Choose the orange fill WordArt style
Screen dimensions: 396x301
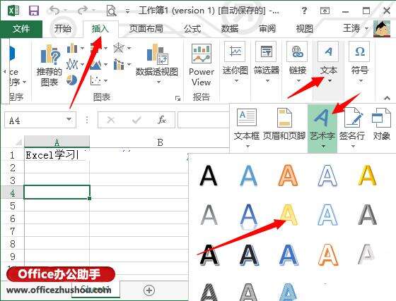[x=288, y=176]
